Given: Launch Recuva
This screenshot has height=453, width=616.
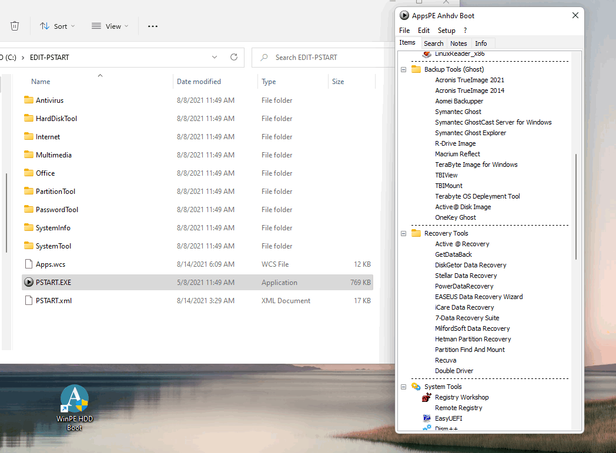Looking at the screenshot, I should tap(446, 360).
